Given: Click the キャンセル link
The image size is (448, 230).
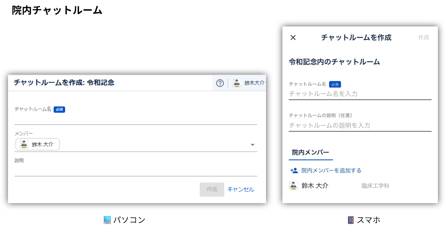Looking at the screenshot, I should (x=240, y=189).
